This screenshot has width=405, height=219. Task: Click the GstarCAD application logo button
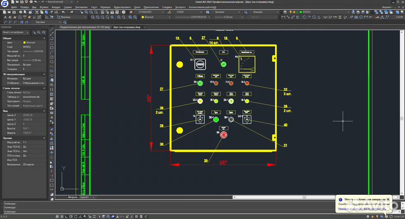(4, 3)
